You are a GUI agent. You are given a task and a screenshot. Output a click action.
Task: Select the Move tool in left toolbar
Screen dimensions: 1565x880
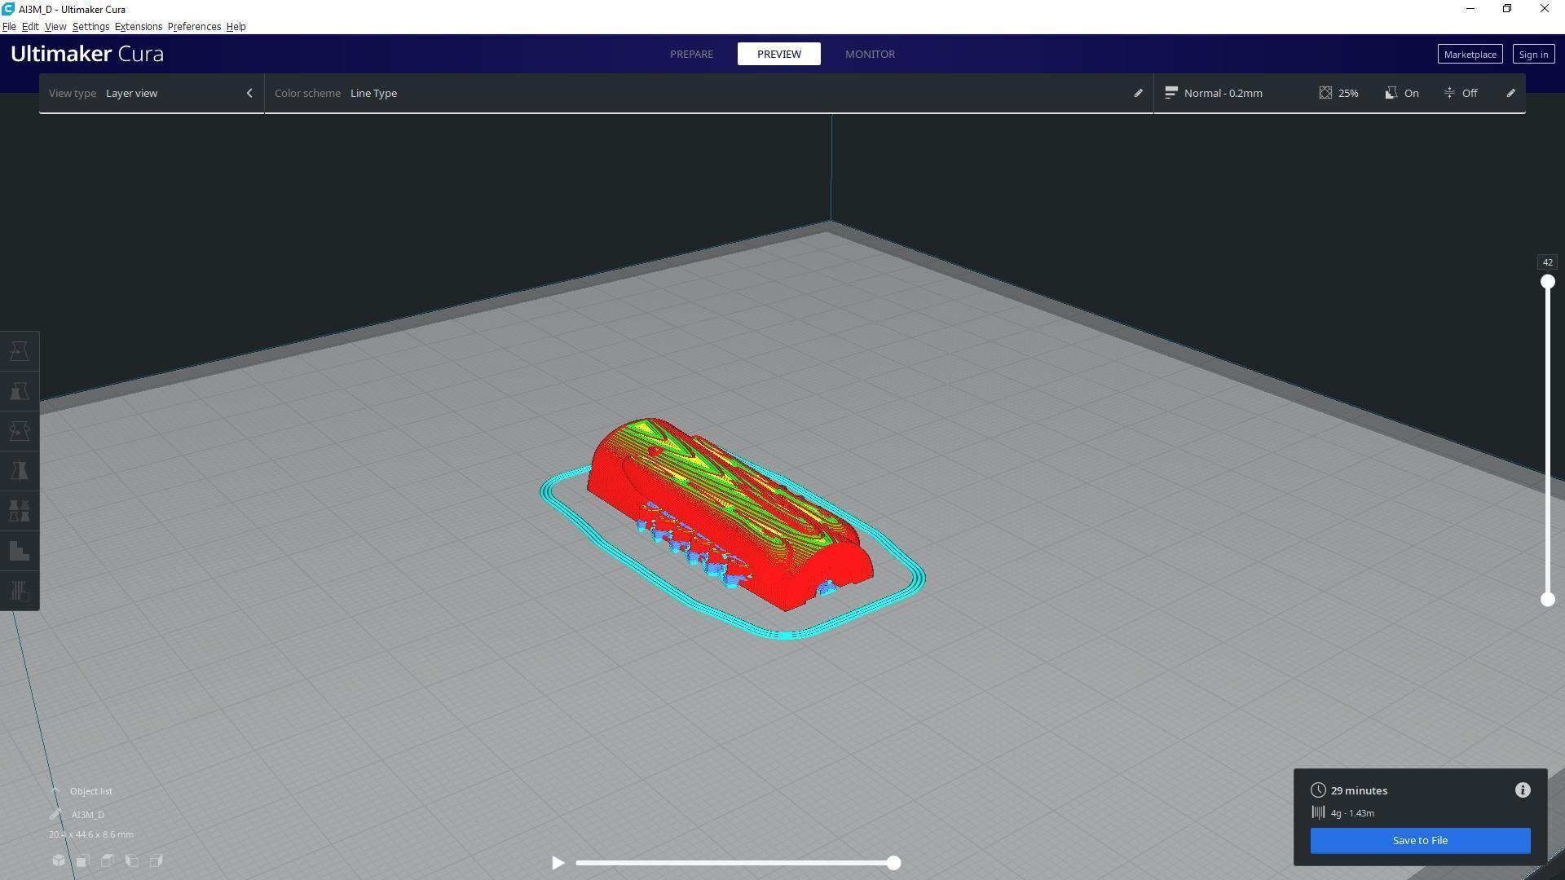coord(20,351)
